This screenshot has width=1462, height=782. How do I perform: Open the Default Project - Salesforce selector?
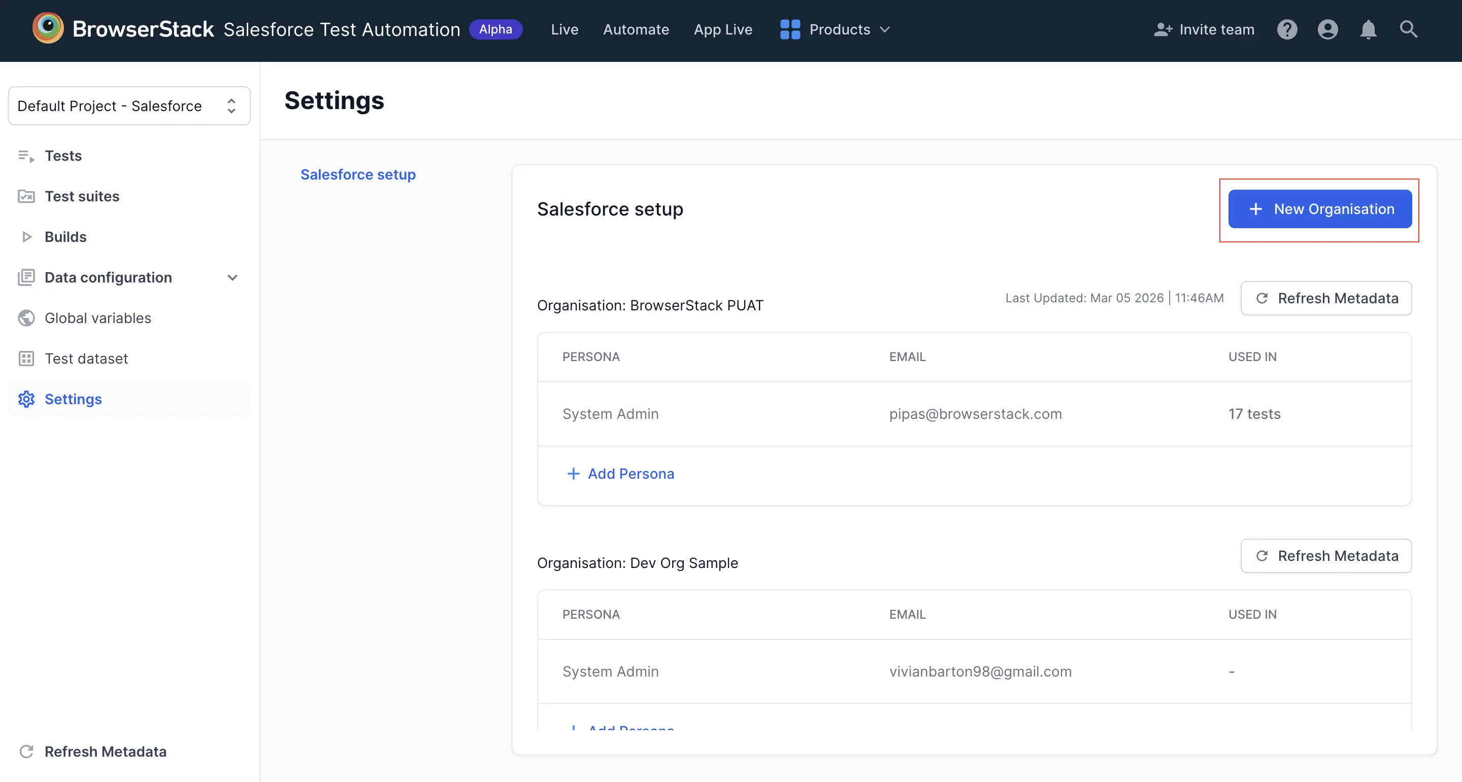129,106
